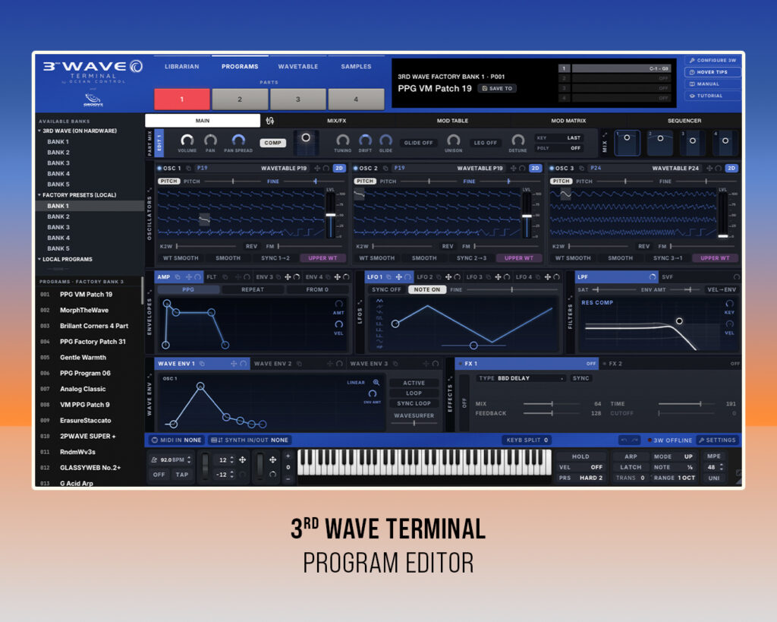
Task: Click the redo arrow in the status bar
Action: coord(634,440)
